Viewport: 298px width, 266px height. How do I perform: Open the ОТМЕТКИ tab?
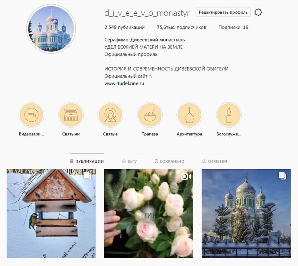point(215,161)
